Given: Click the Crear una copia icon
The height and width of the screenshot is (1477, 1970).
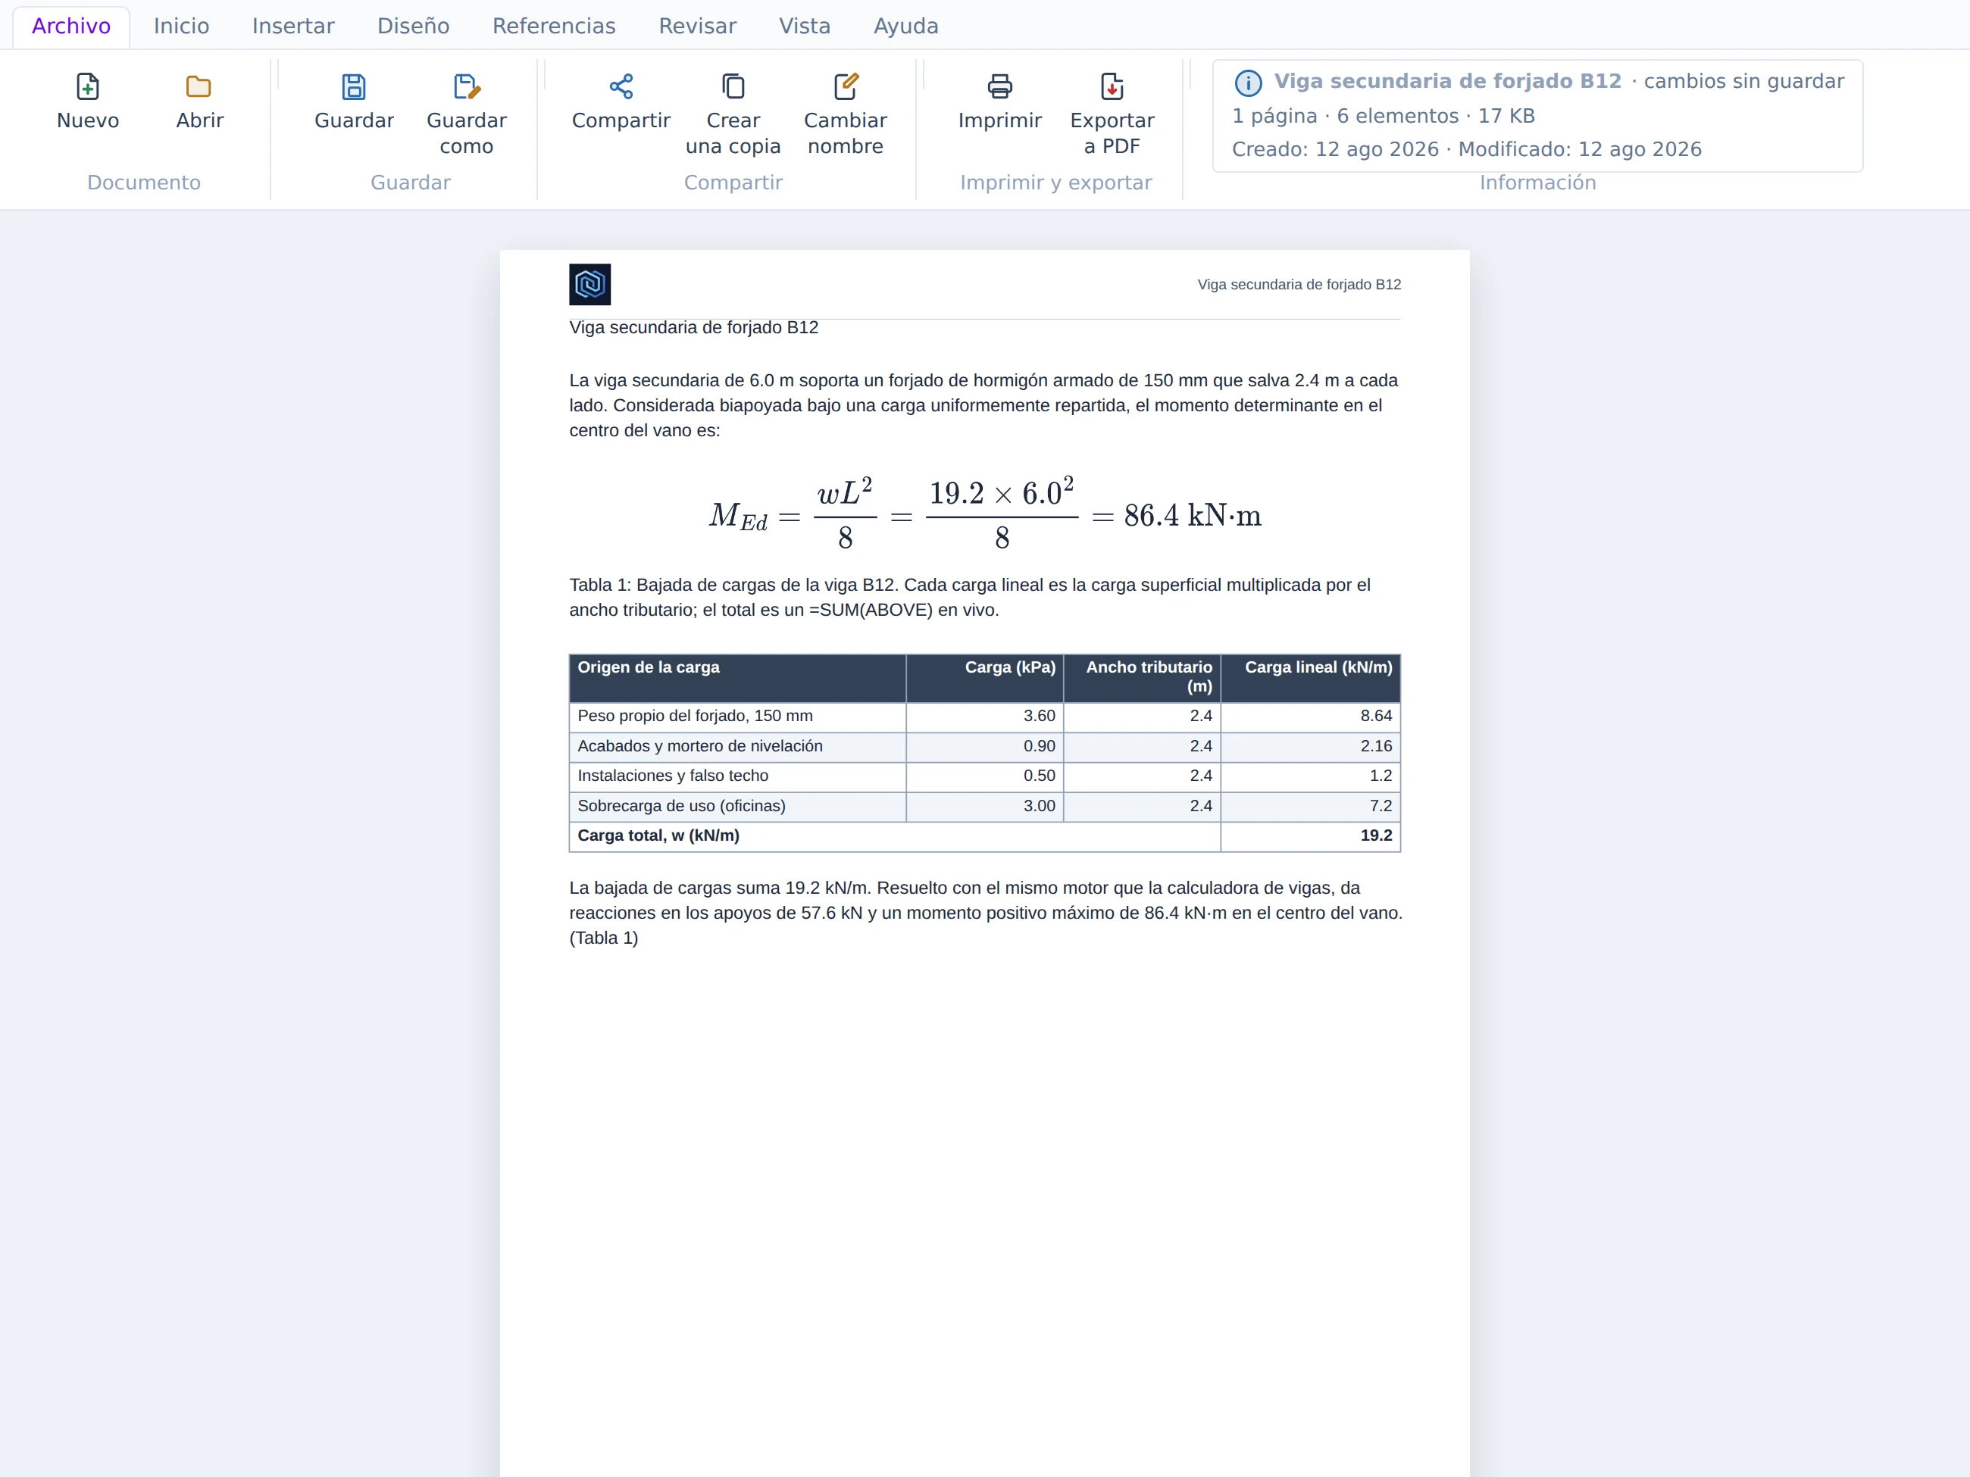Looking at the screenshot, I should click(x=733, y=86).
